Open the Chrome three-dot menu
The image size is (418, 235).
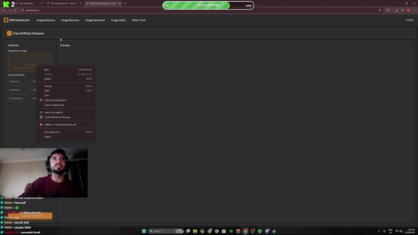point(414,10)
